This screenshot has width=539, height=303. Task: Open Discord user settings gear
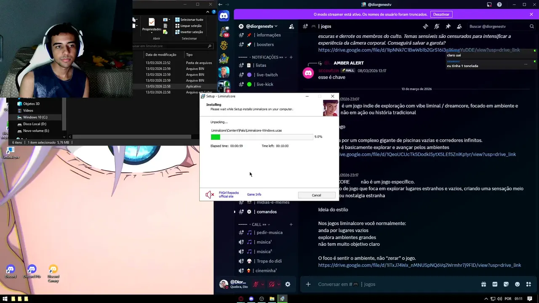tap(288, 284)
